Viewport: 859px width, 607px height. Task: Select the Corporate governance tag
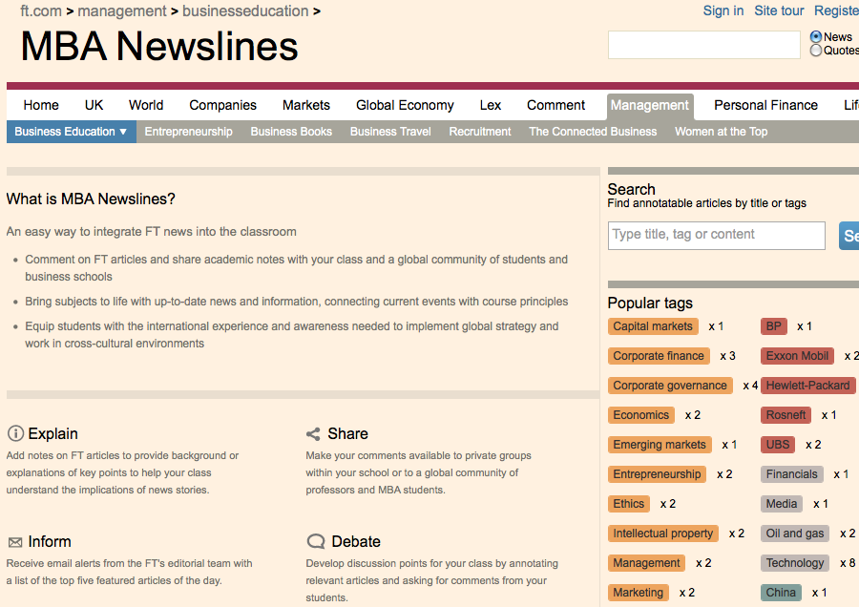tap(670, 386)
